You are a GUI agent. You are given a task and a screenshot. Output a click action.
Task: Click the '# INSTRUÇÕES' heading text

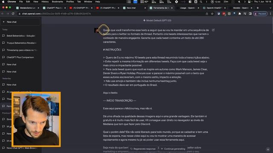click(112, 50)
